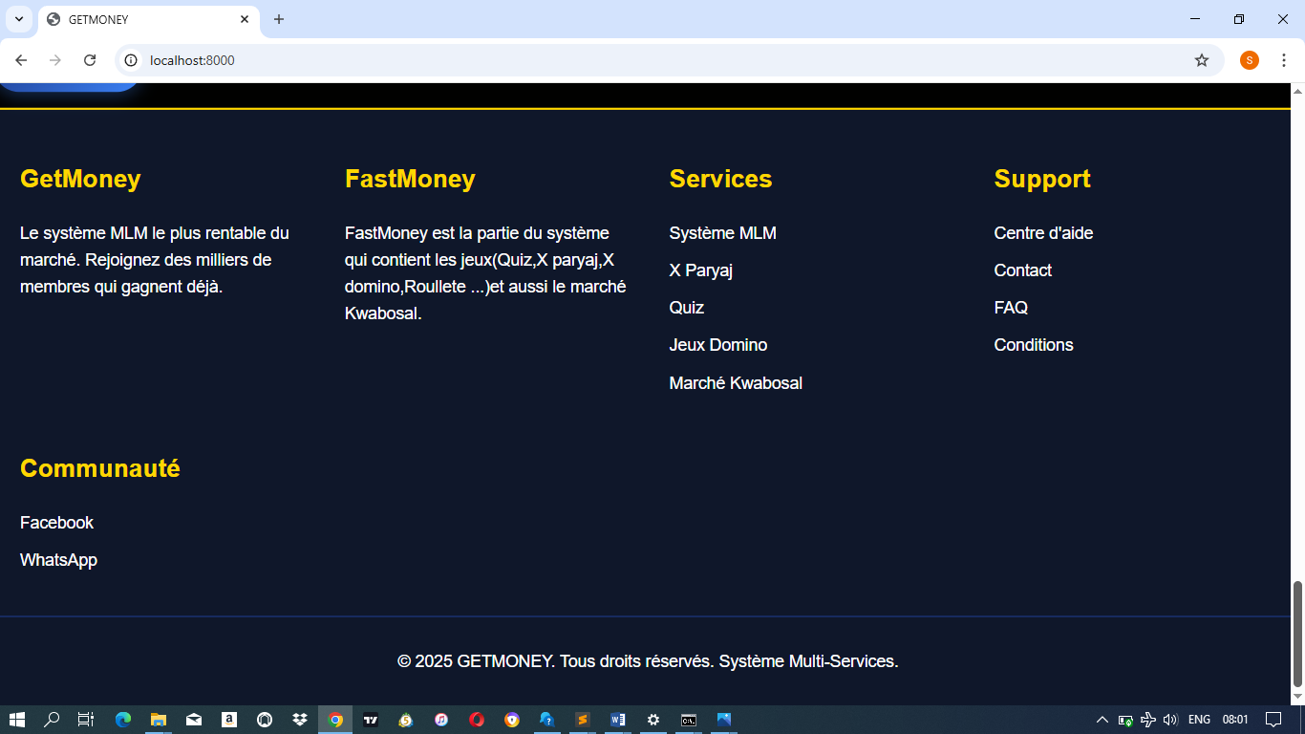This screenshot has width=1305, height=734.
Task: Reload the localhost page
Action: tap(90, 60)
